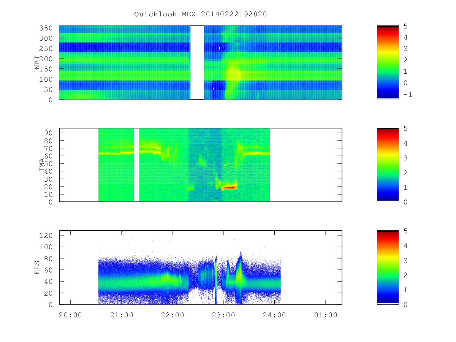Click the ELS axis label

[x=37, y=268]
